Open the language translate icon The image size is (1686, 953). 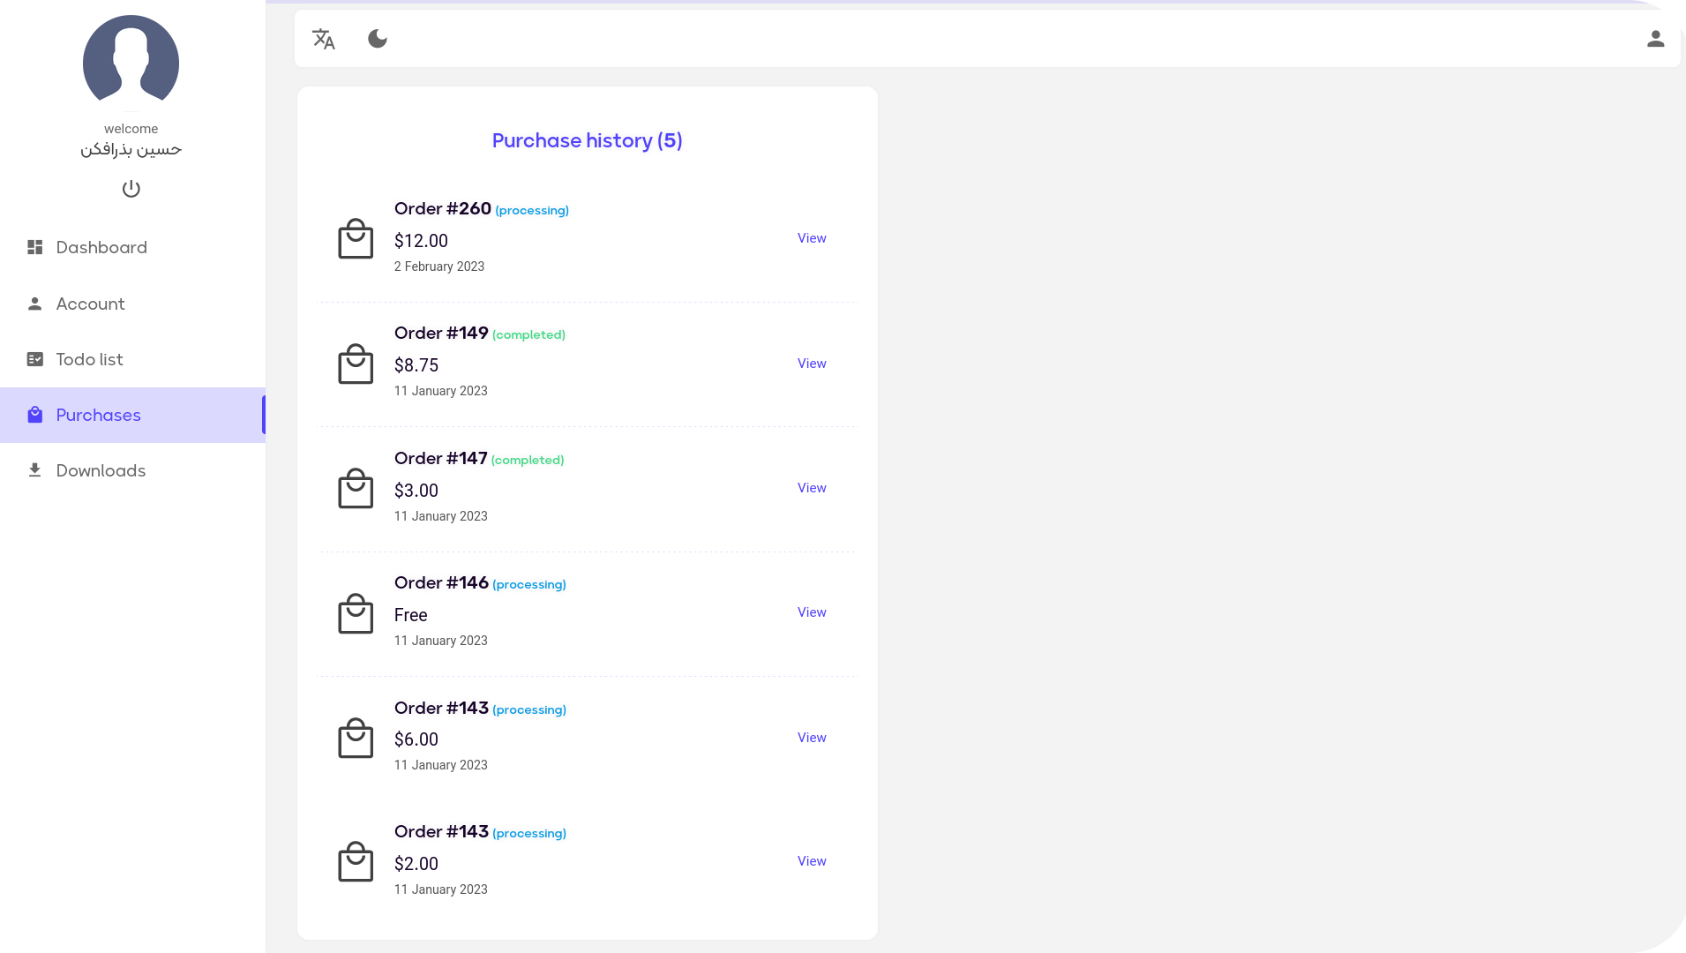pos(324,39)
